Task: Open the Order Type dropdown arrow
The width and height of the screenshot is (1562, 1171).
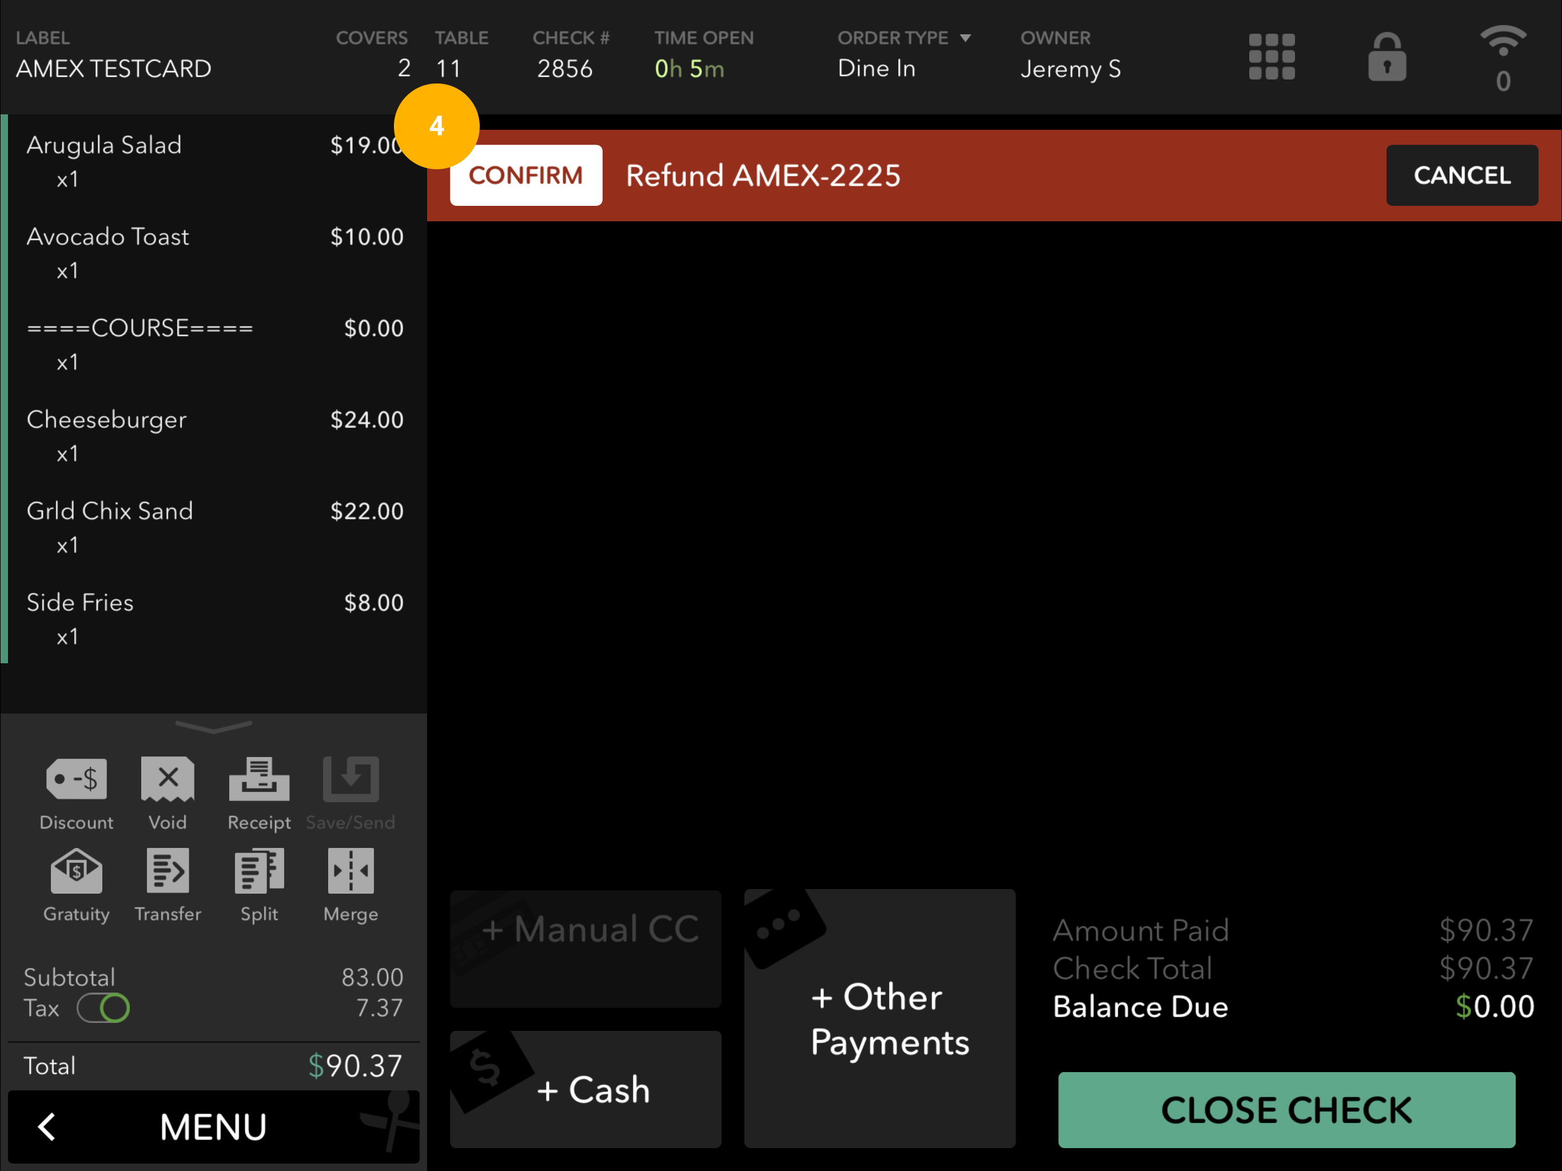Action: (x=965, y=38)
